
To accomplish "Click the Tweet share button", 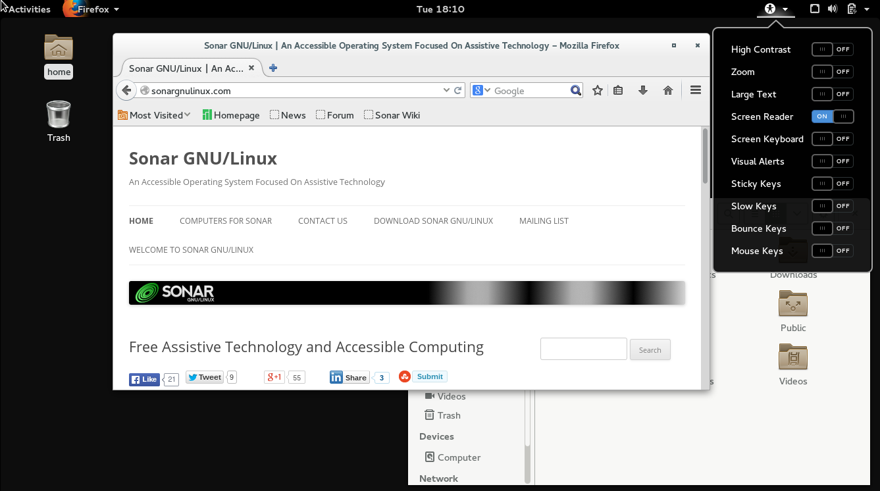I will tap(205, 377).
